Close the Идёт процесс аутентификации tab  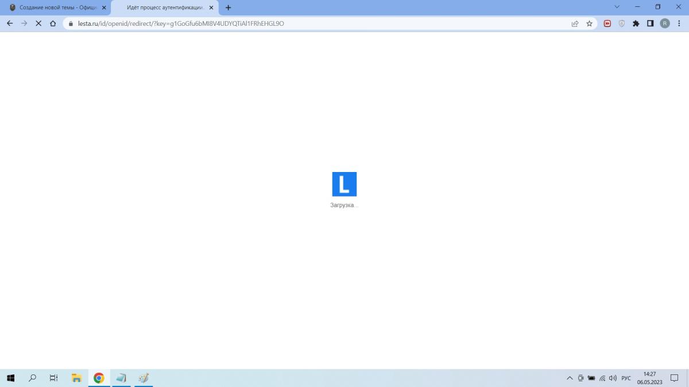click(x=211, y=7)
